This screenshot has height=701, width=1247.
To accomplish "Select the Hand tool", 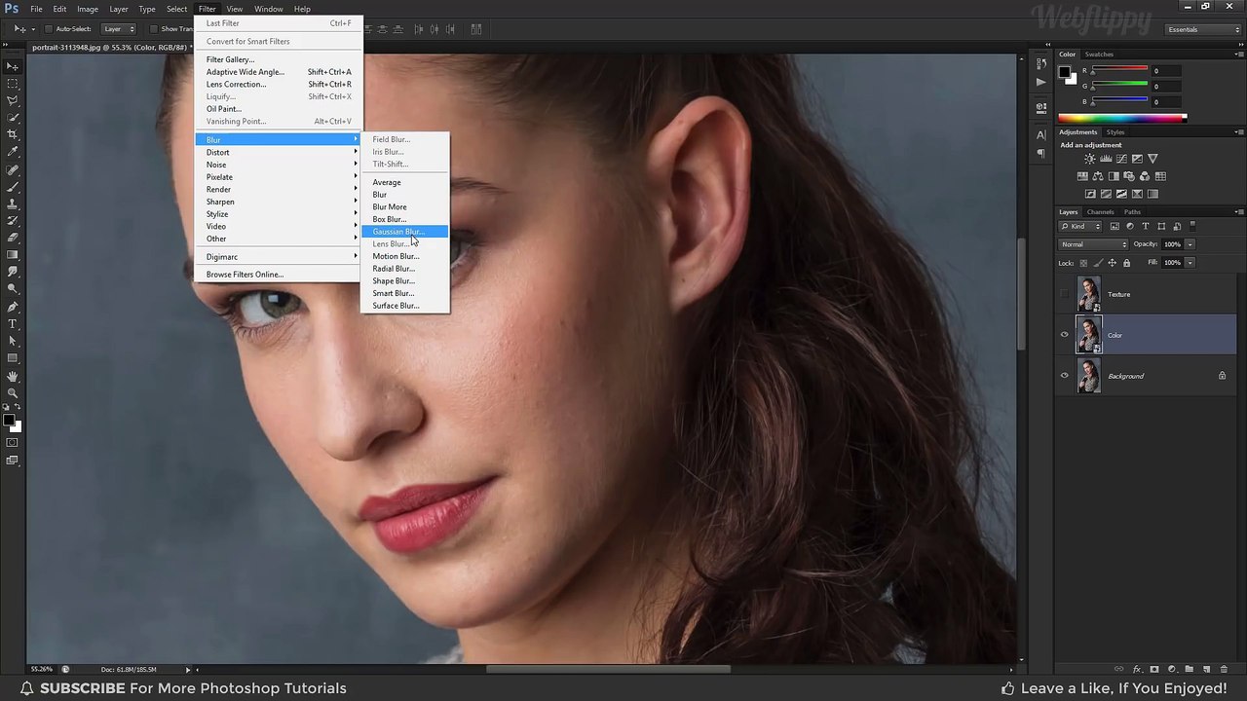I will [x=13, y=376].
